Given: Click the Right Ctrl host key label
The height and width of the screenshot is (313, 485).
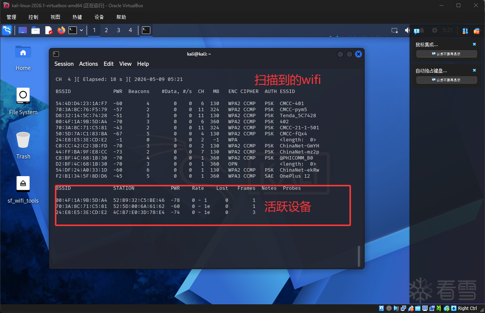Looking at the screenshot, I should (x=468, y=308).
